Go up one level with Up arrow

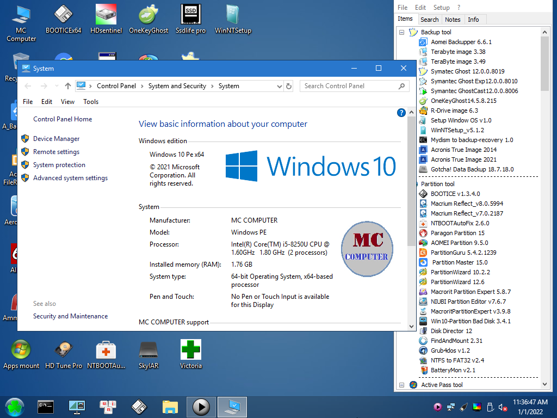pos(68,86)
